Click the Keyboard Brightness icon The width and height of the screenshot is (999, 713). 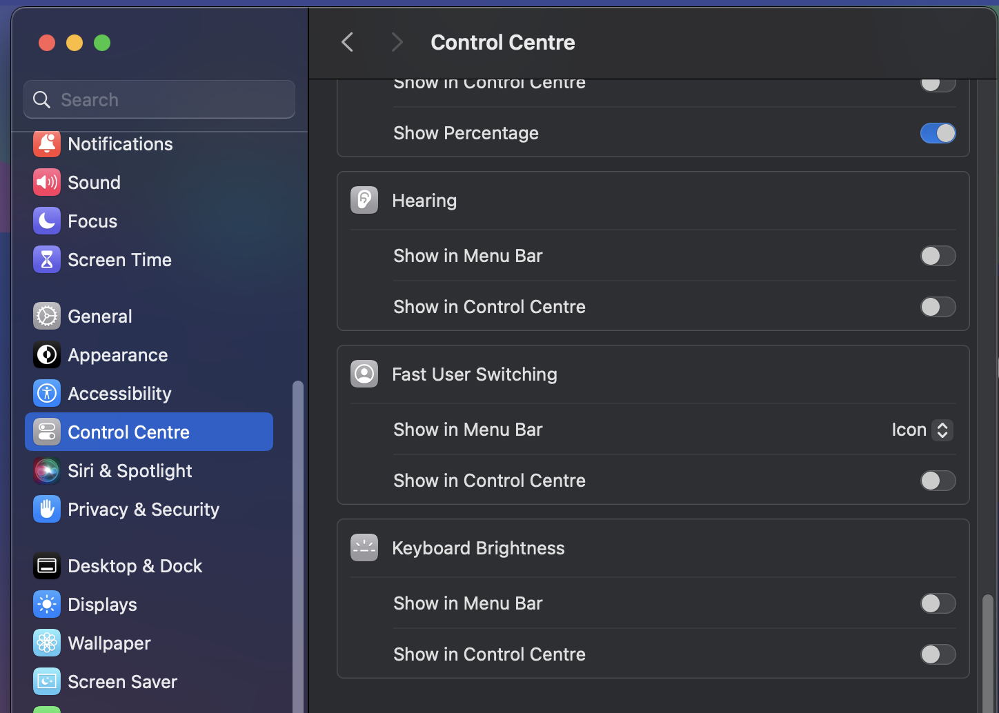coord(364,548)
